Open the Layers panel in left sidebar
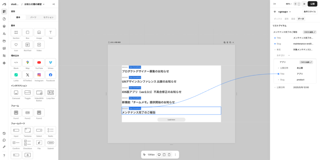This screenshot has height=160, width=320. click(4, 26)
